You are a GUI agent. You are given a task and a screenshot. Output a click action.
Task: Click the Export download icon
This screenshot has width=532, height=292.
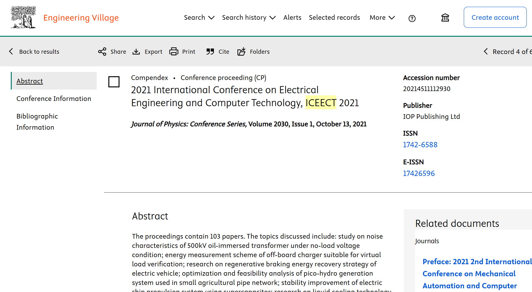136,52
